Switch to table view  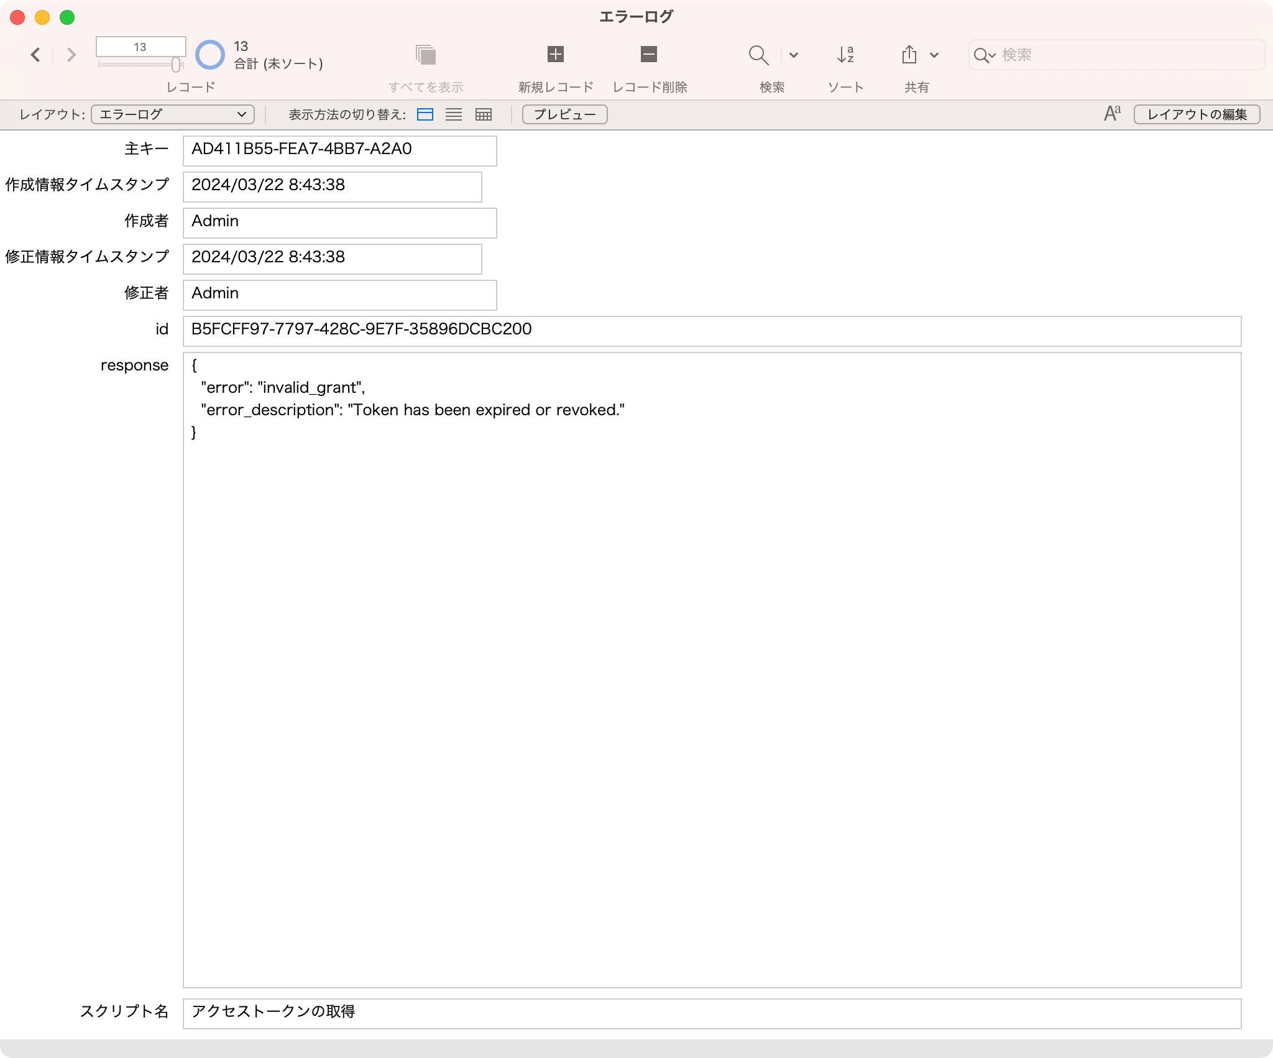483,114
